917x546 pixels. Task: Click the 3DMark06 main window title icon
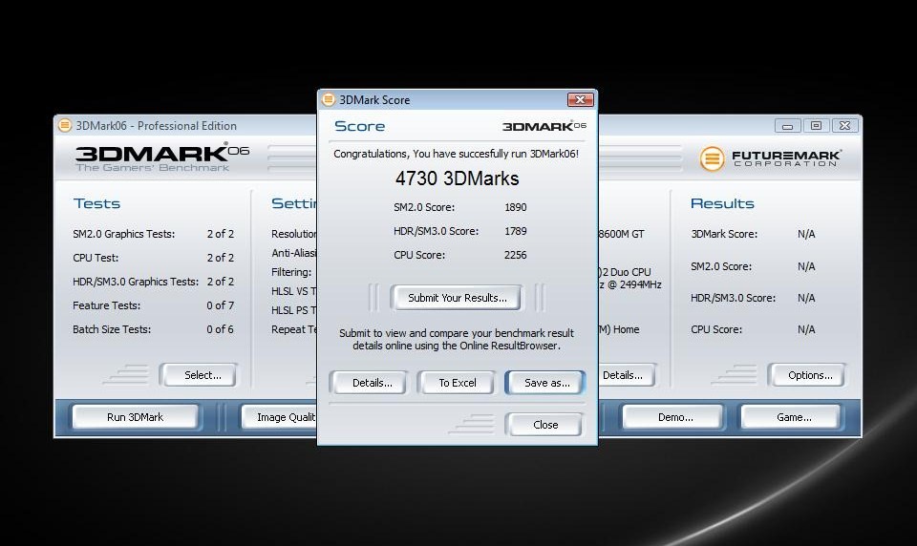65,125
